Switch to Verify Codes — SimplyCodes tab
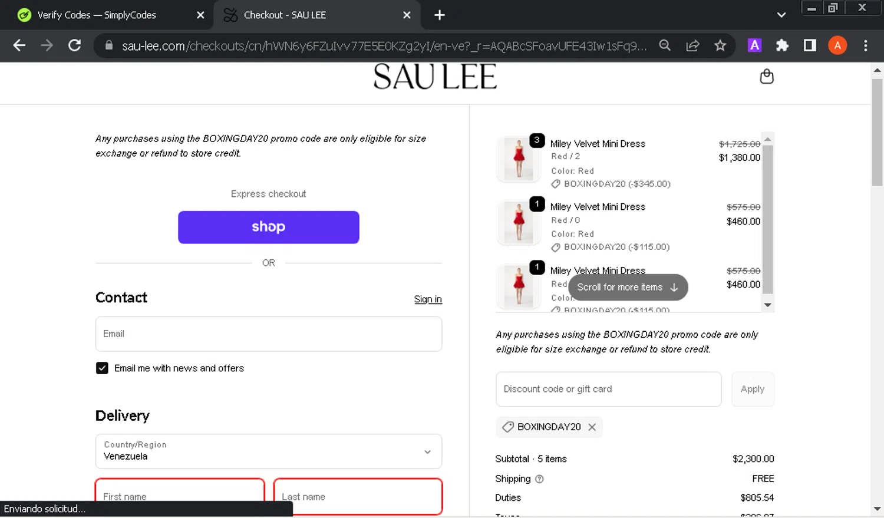 97,15
